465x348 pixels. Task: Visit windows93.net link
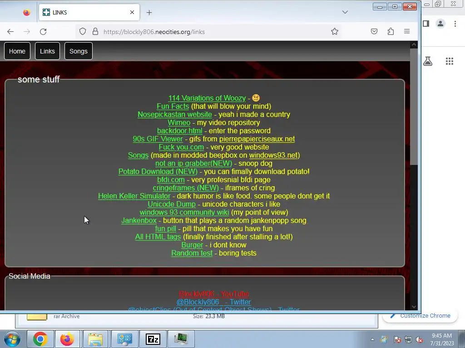click(x=273, y=155)
